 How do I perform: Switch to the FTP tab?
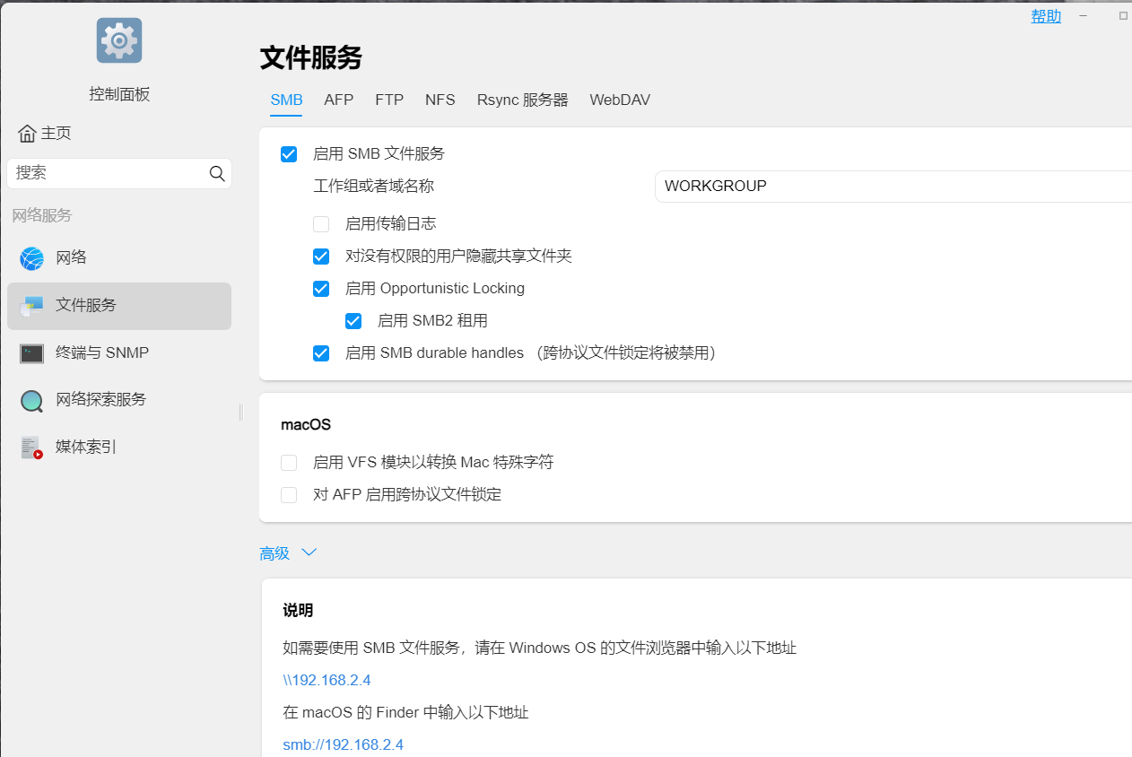click(x=389, y=100)
